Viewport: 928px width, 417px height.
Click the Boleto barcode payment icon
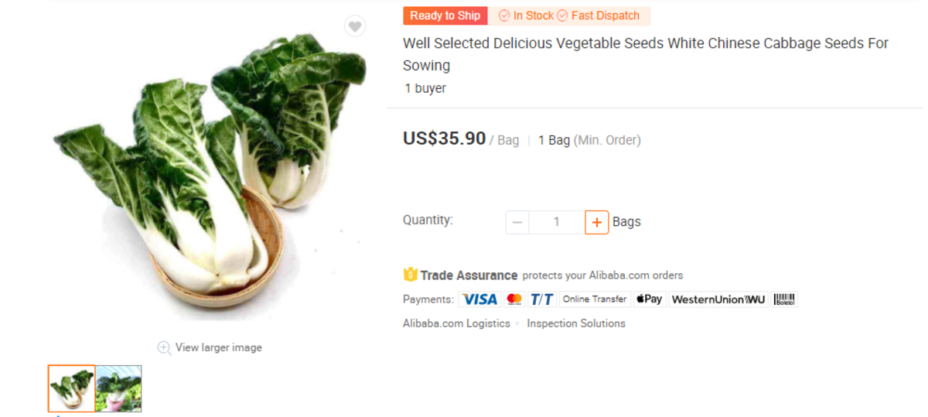pos(784,299)
